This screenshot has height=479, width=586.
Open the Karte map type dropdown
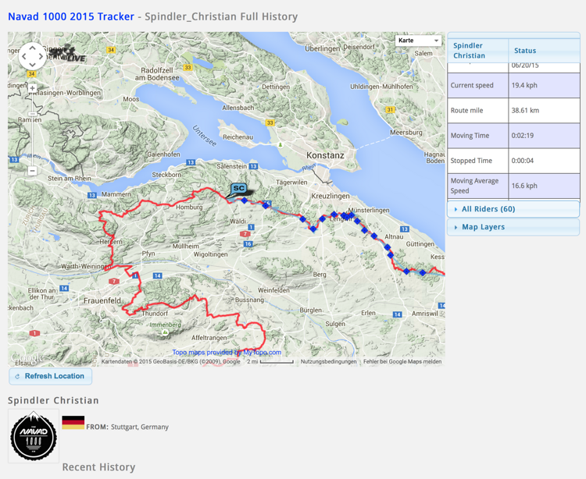pos(418,41)
